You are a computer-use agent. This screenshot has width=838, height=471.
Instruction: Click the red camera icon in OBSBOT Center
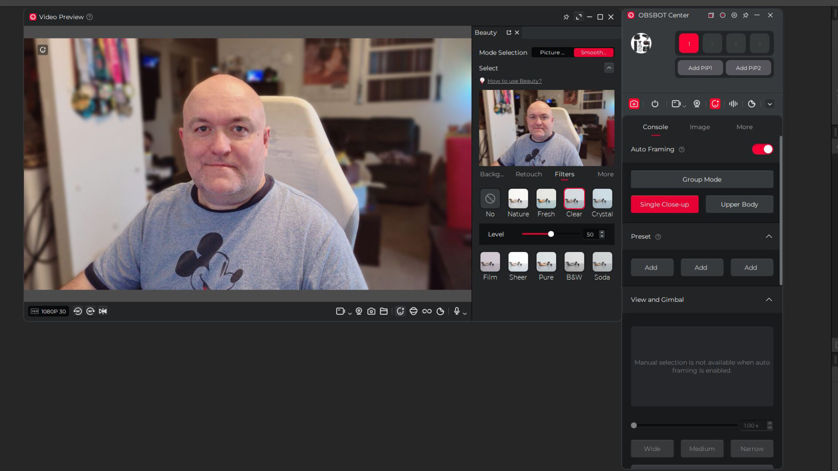[x=634, y=104]
